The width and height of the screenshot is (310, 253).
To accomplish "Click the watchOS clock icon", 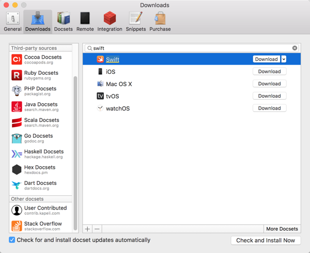I will [100, 108].
